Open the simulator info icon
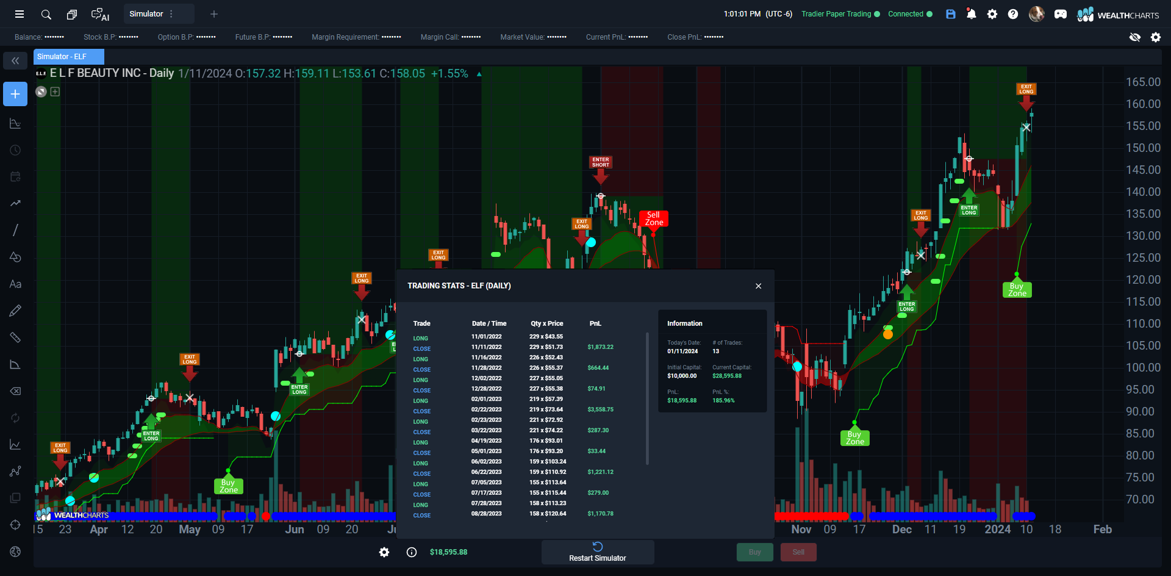Image resolution: width=1171 pixels, height=576 pixels. pos(412,552)
